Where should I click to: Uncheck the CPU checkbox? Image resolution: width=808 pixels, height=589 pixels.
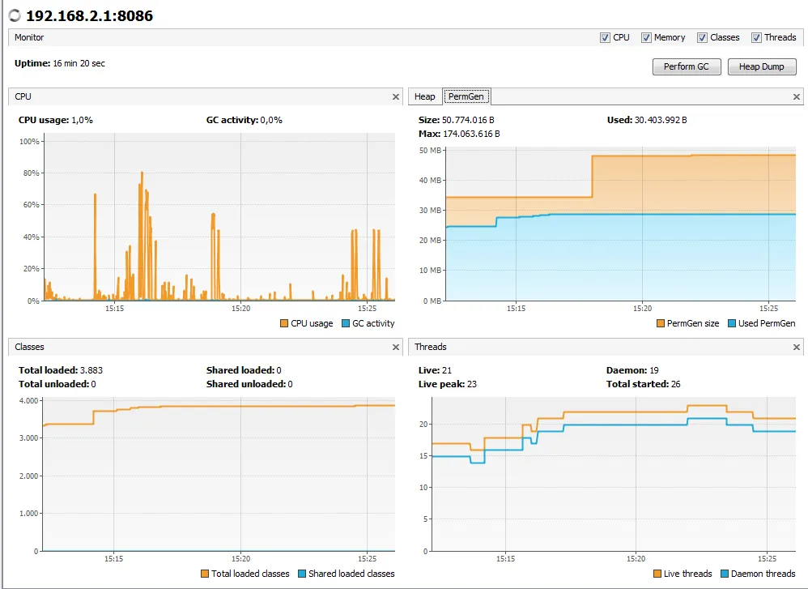[605, 37]
